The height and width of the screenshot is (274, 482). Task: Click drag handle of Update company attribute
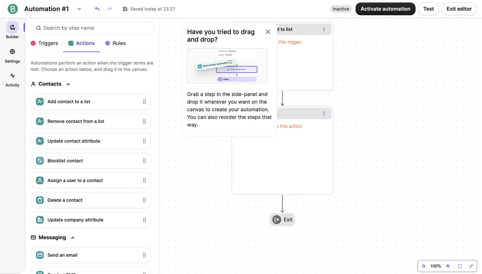[144, 220]
